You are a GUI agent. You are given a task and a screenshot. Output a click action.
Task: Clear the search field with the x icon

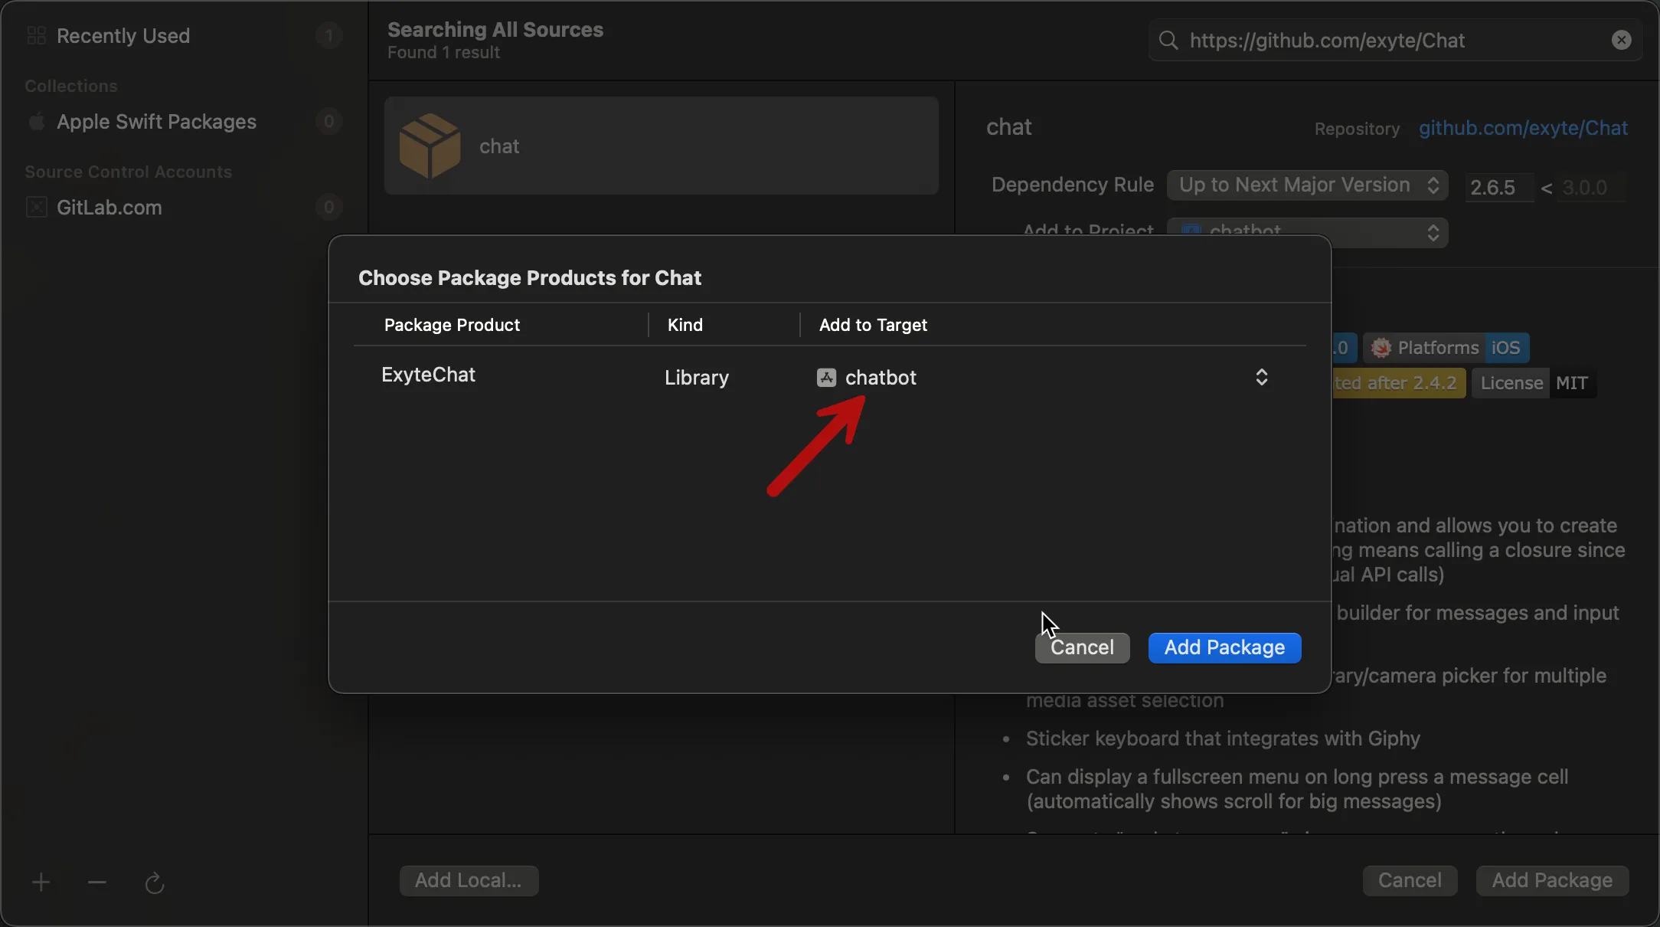pos(1621,40)
